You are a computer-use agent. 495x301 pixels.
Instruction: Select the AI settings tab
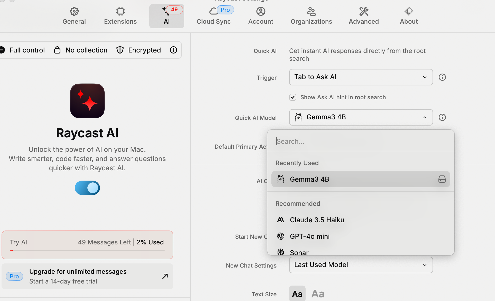(x=167, y=16)
